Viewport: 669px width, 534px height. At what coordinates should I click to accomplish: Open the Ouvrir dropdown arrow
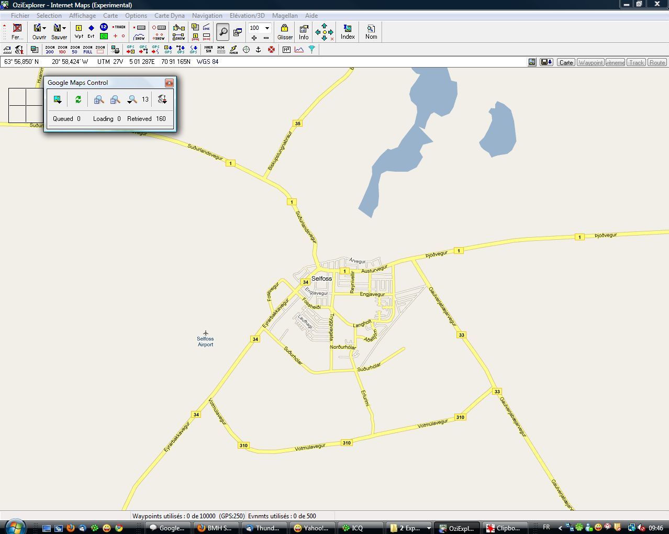click(x=44, y=28)
